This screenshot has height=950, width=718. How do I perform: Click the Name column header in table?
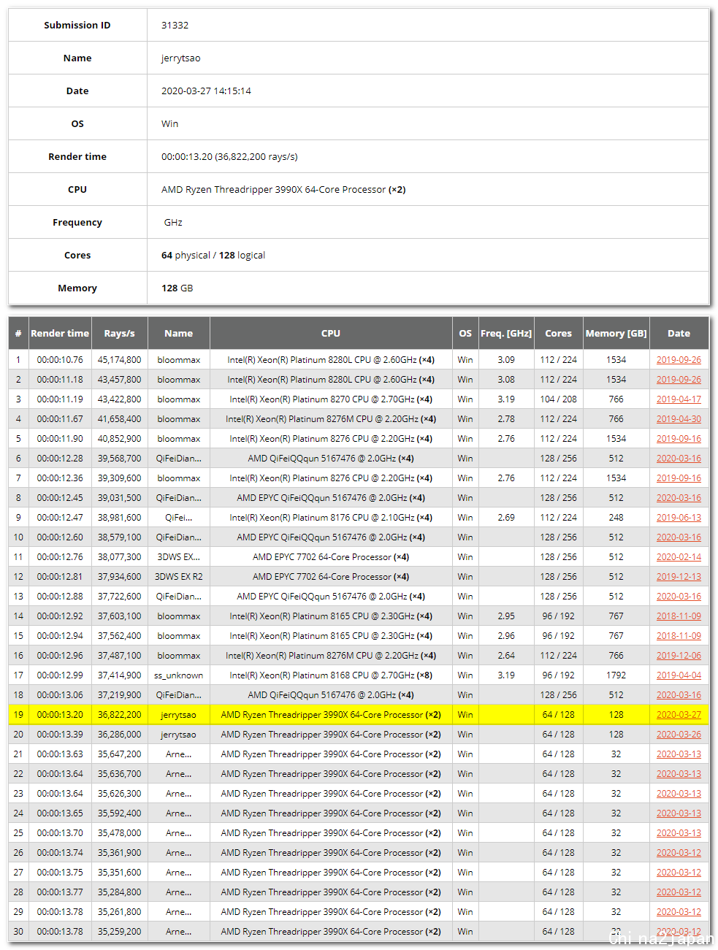[178, 333]
